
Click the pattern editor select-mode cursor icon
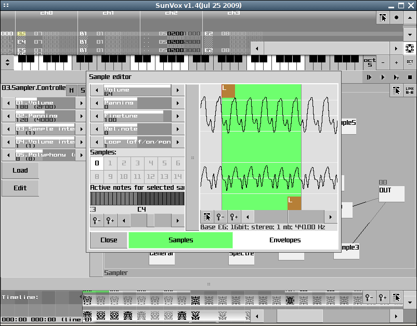pyautogui.click(x=383, y=18)
